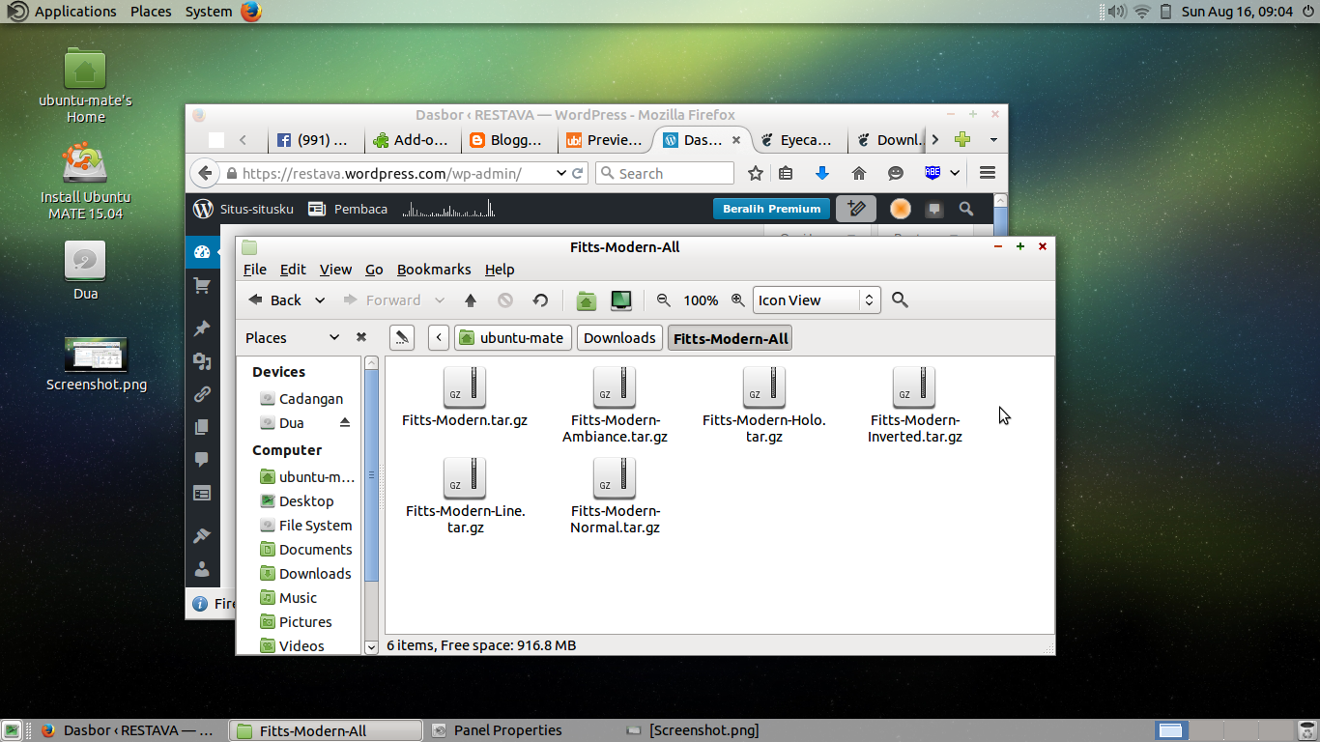Reload the WordPress page in Firefox
This screenshot has width=1320, height=742.
coord(579,173)
